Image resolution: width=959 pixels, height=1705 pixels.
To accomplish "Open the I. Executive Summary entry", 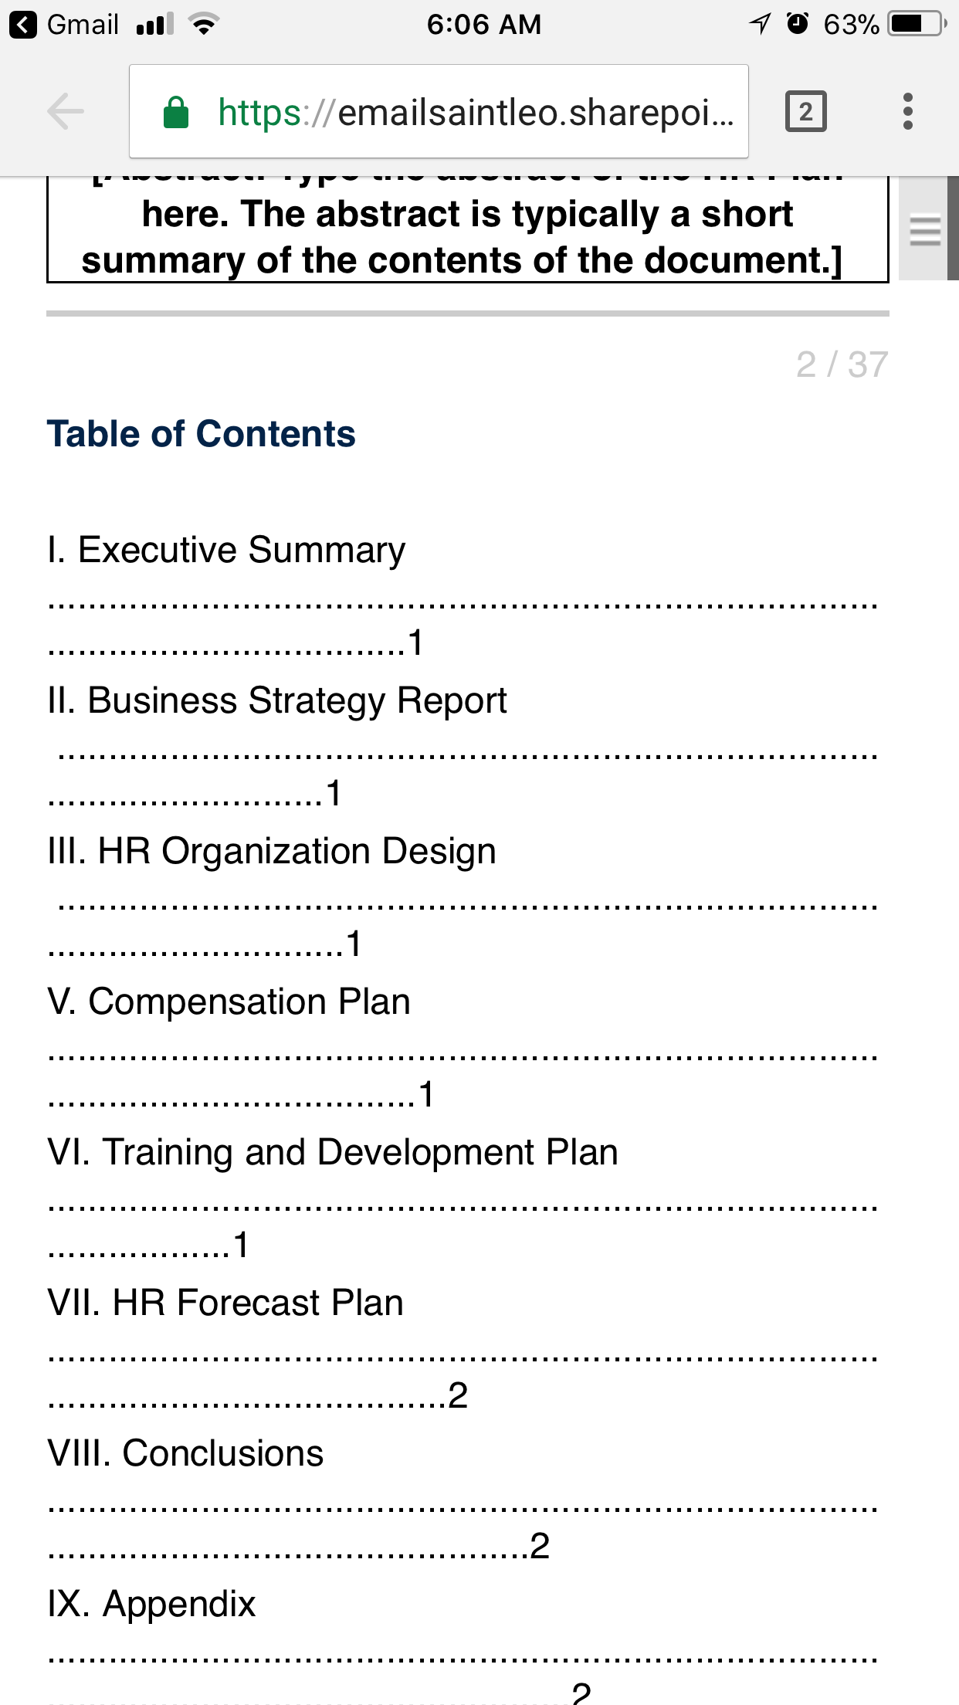I will click(226, 551).
